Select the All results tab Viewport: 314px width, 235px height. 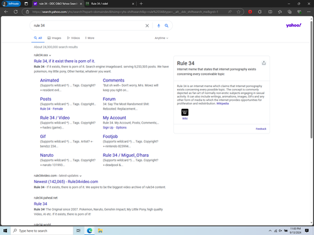tap(38, 38)
